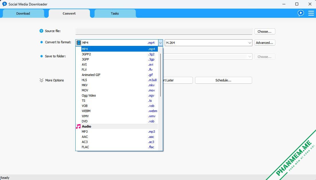Click the Schedule button

(x=223, y=80)
